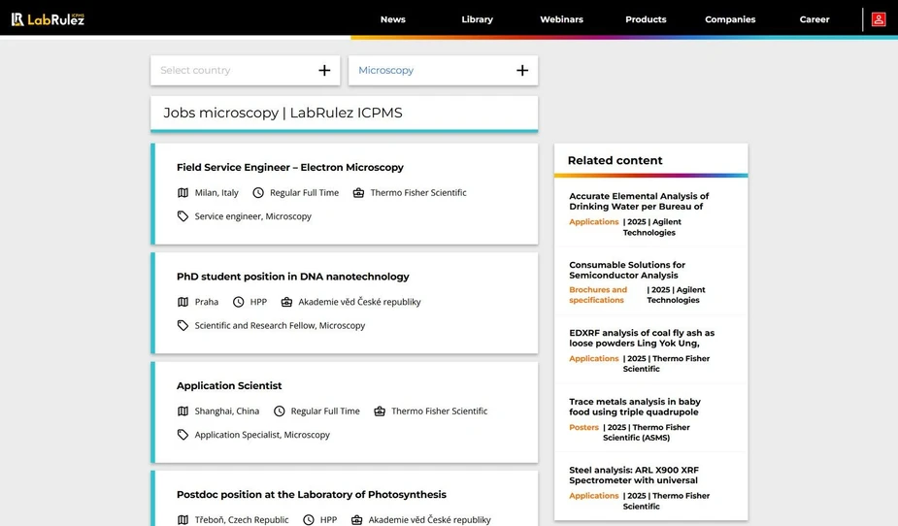
Task: Click Shanghai, China location text
Action: click(227, 411)
